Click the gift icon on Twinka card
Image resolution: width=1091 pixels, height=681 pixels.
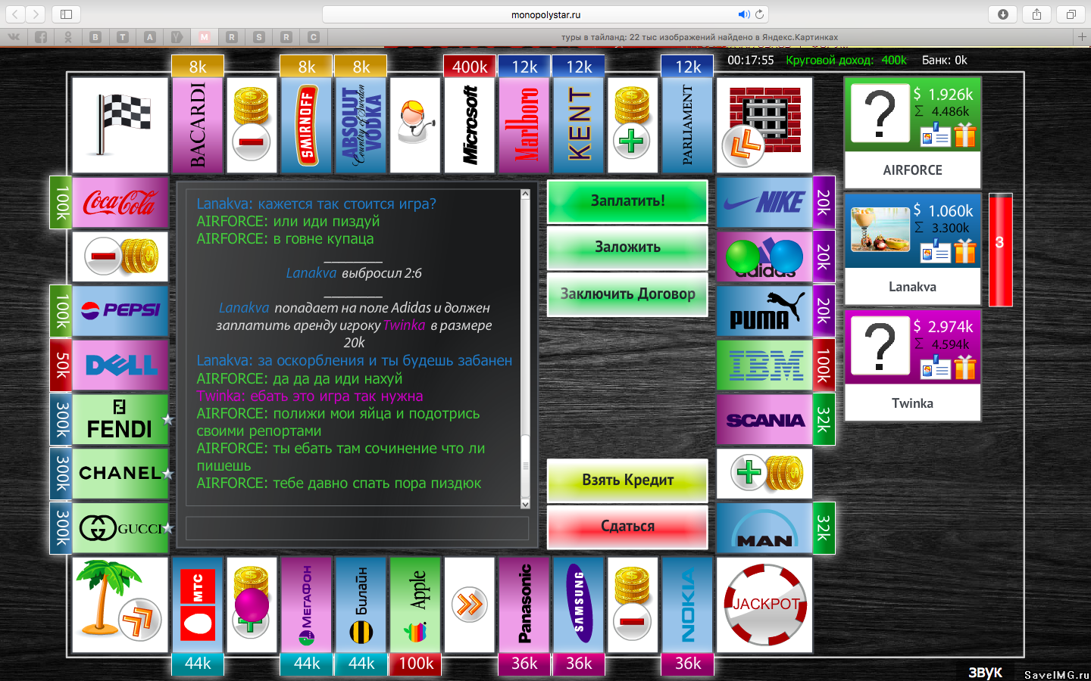point(965,368)
